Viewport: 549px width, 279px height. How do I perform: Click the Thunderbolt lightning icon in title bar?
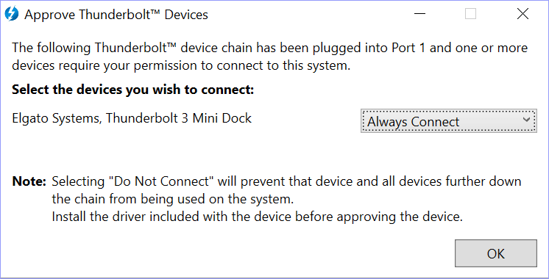(11, 14)
